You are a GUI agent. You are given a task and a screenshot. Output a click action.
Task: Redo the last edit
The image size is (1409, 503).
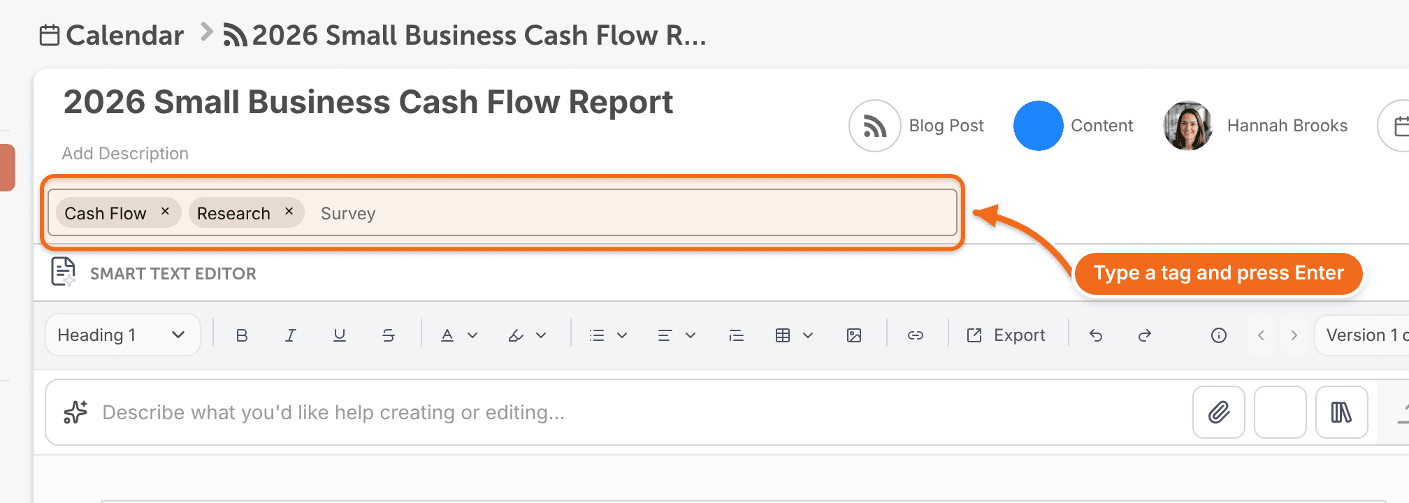1145,335
